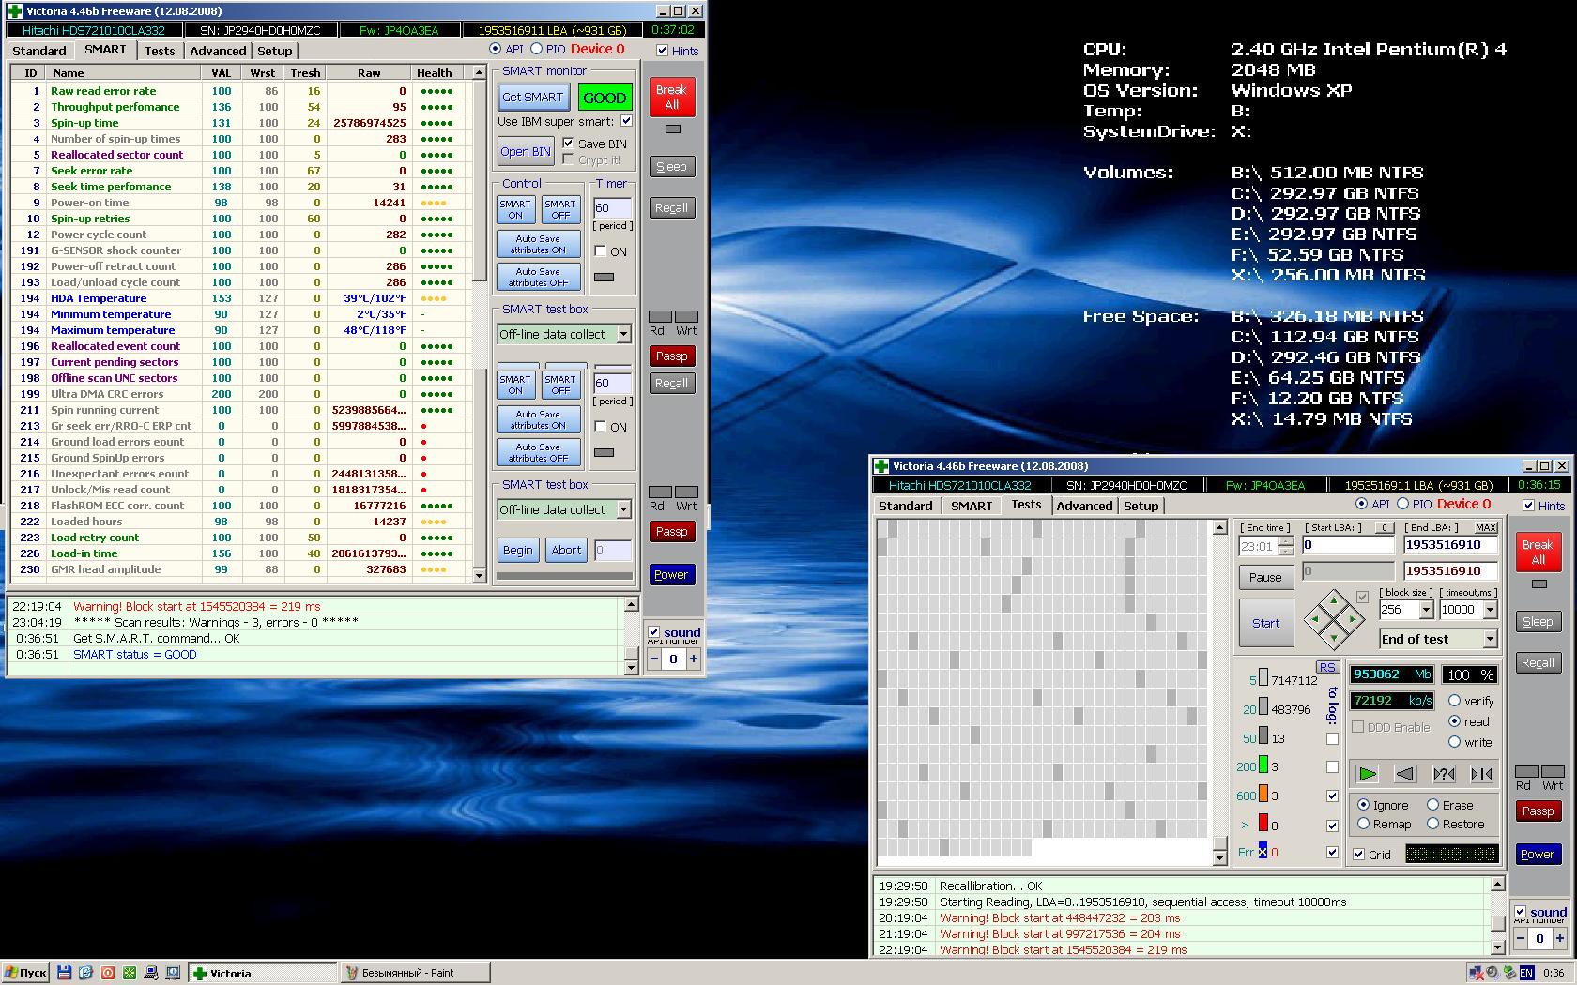Screen dimensions: 1577x985
Task: Open Standard tab in the Tests window
Action: tap(905, 506)
